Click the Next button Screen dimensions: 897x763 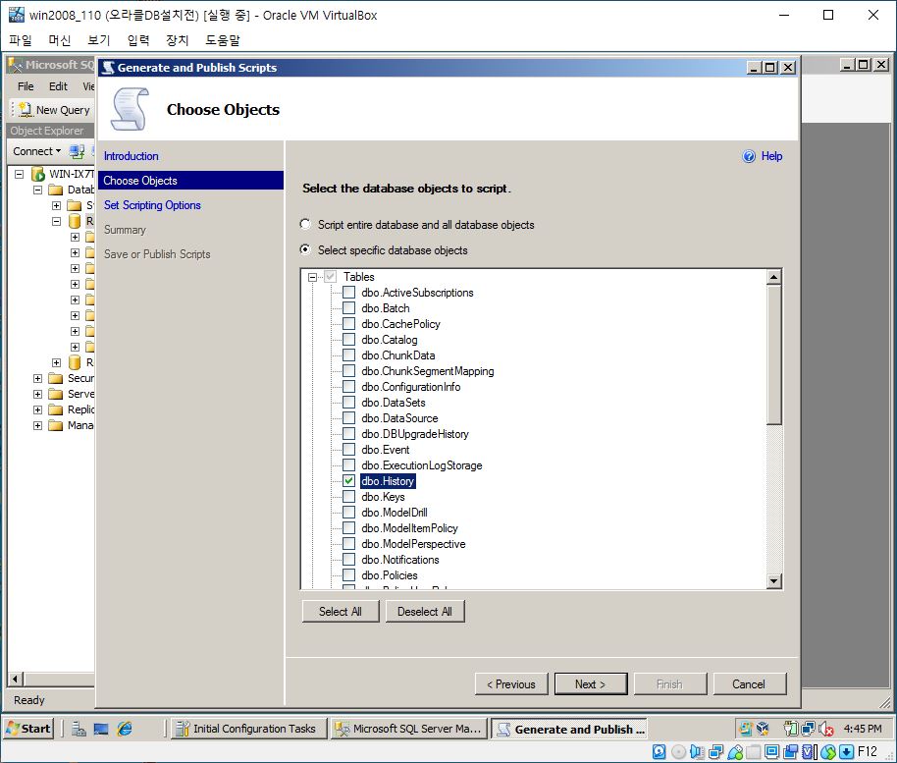(x=591, y=684)
